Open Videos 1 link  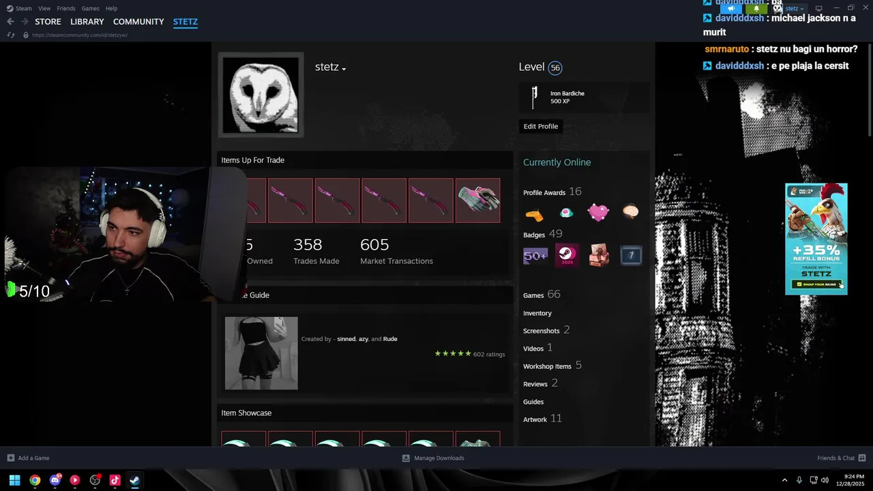(x=538, y=348)
